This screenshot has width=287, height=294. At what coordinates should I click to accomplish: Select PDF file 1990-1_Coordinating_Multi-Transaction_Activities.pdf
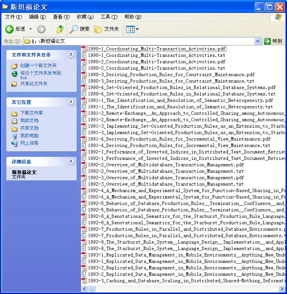click(x=157, y=49)
